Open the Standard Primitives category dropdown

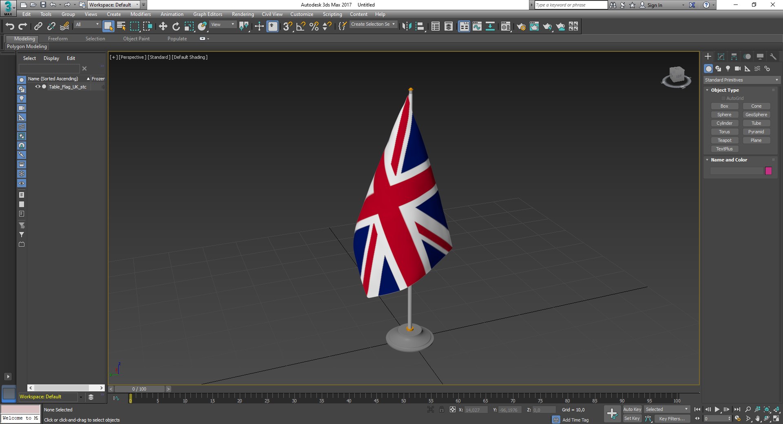[x=741, y=80]
